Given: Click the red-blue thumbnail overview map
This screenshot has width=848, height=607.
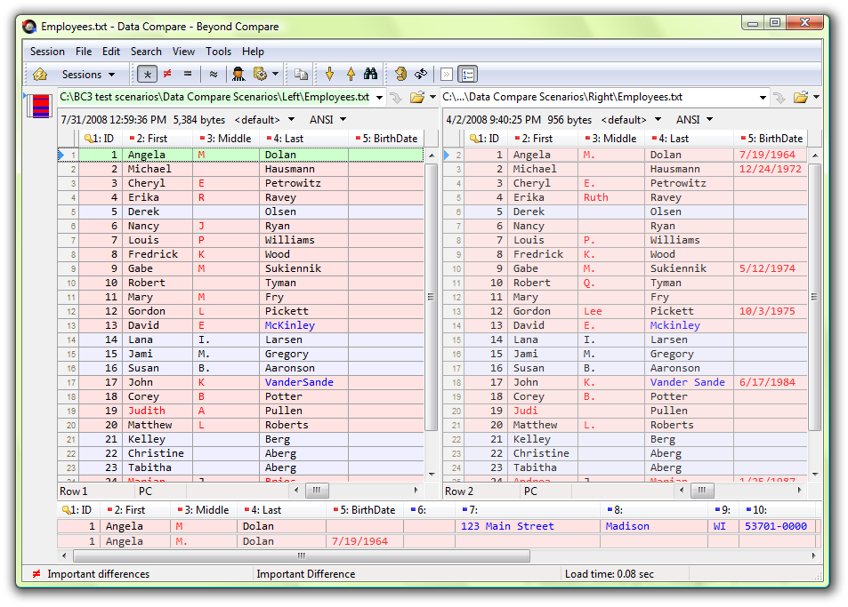Looking at the screenshot, I should click(x=41, y=106).
